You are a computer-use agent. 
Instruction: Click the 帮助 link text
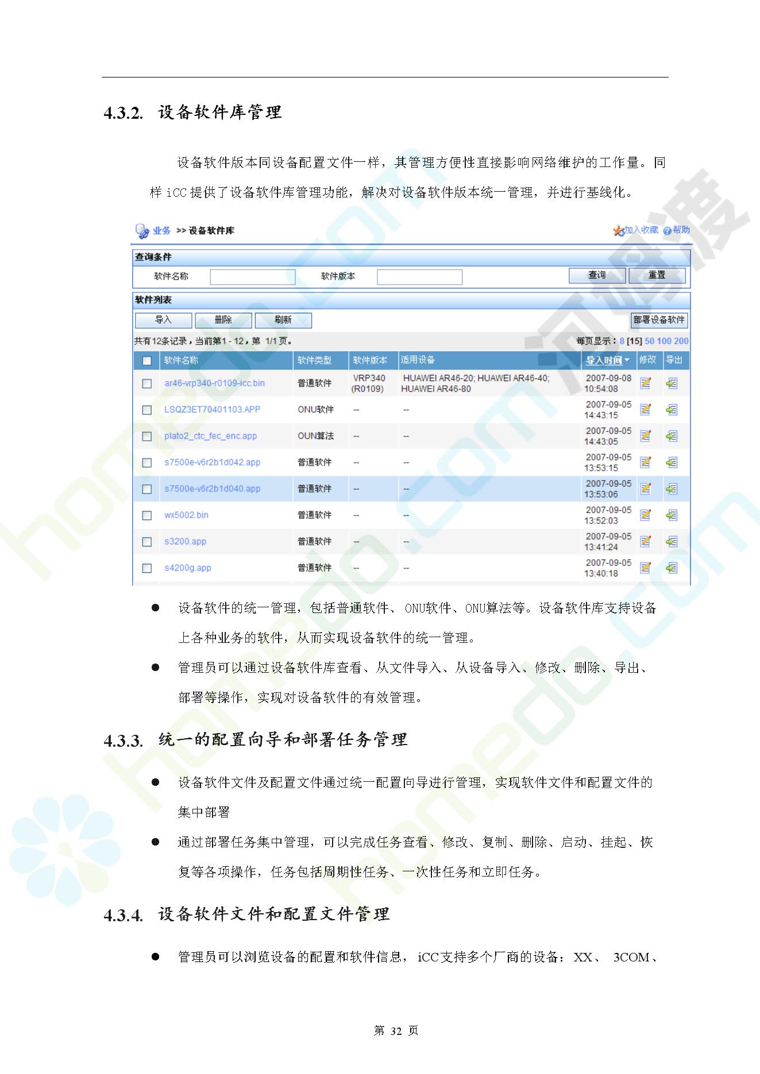tap(681, 230)
